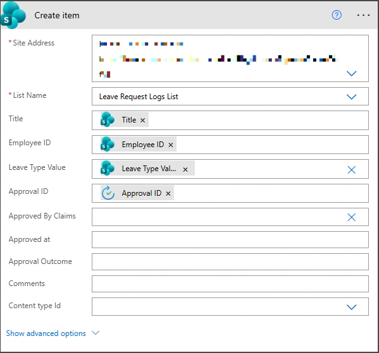This screenshot has height=353, width=379.
Task: Click into the Comments field
Action: point(230,284)
